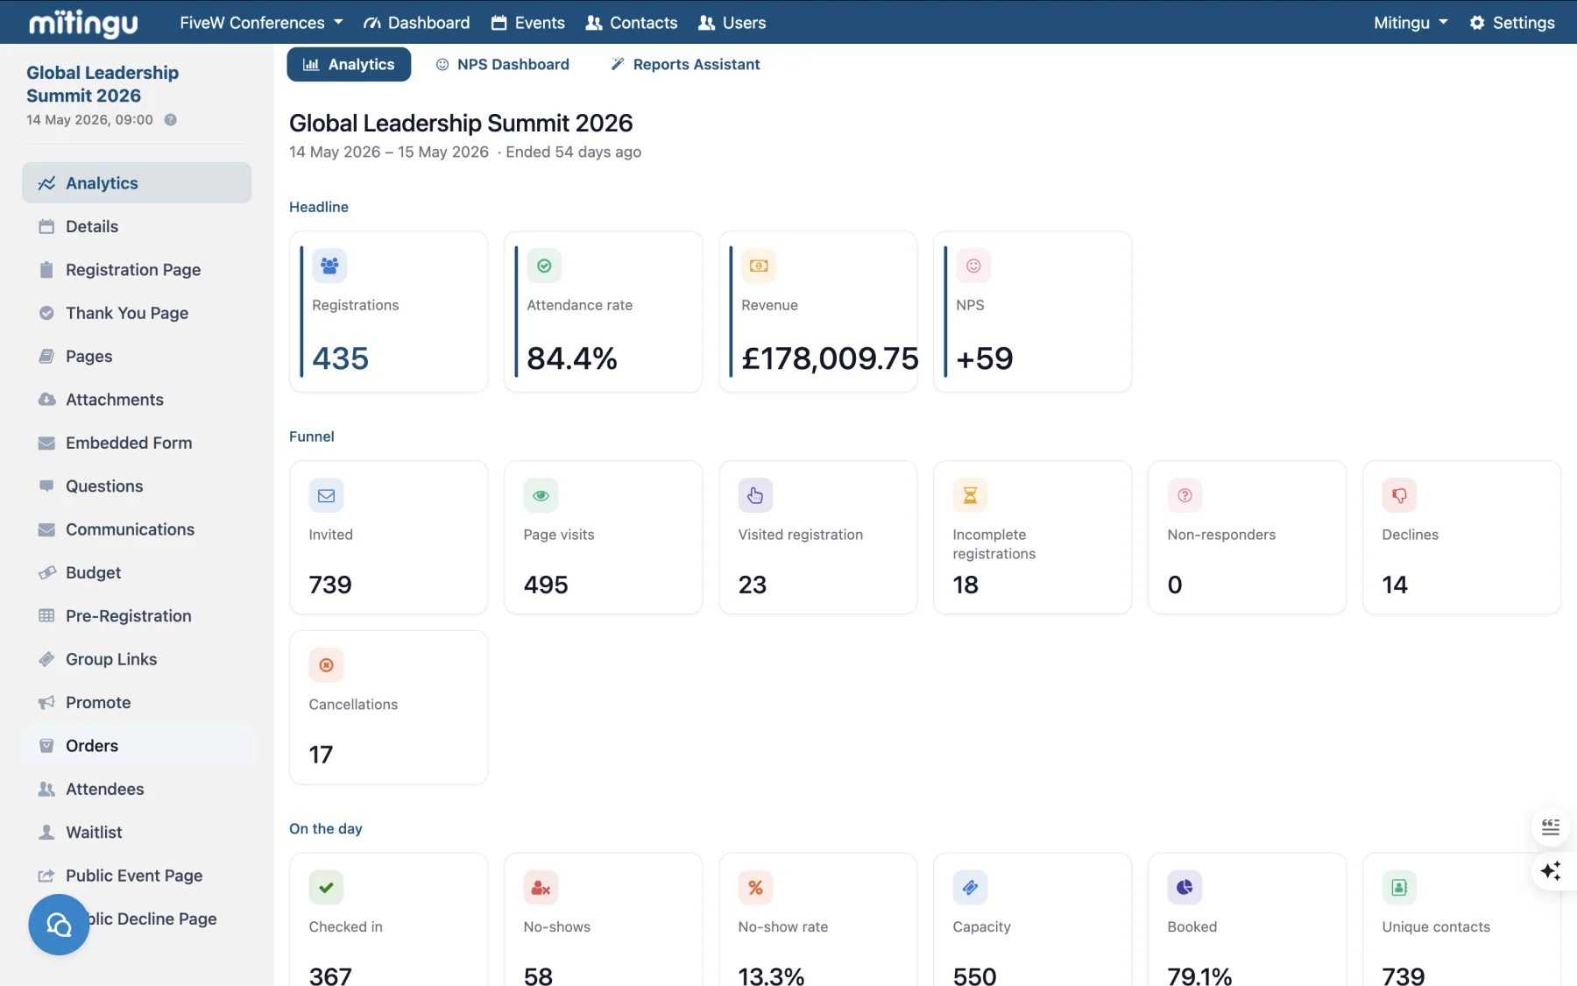The width and height of the screenshot is (1577, 986).
Task: Open Users in top navigation
Action: point(732,23)
